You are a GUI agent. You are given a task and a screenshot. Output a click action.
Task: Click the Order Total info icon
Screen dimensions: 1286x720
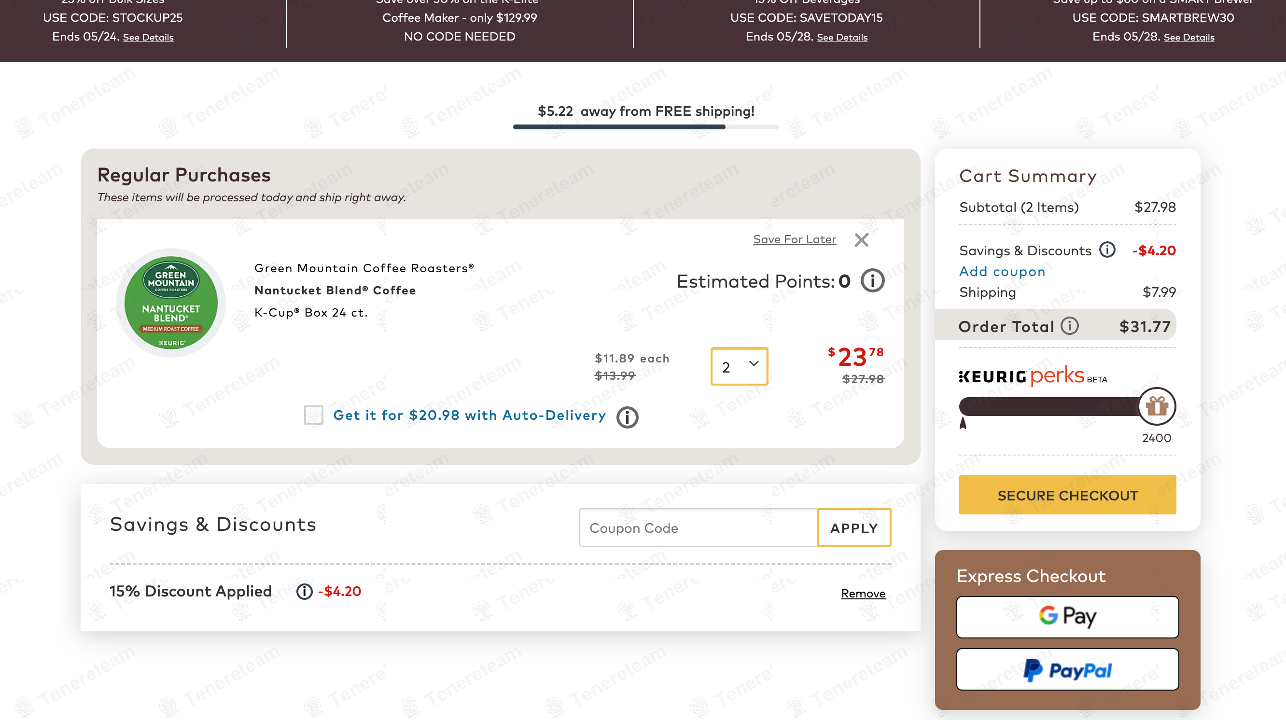[x=1069, y=326]
